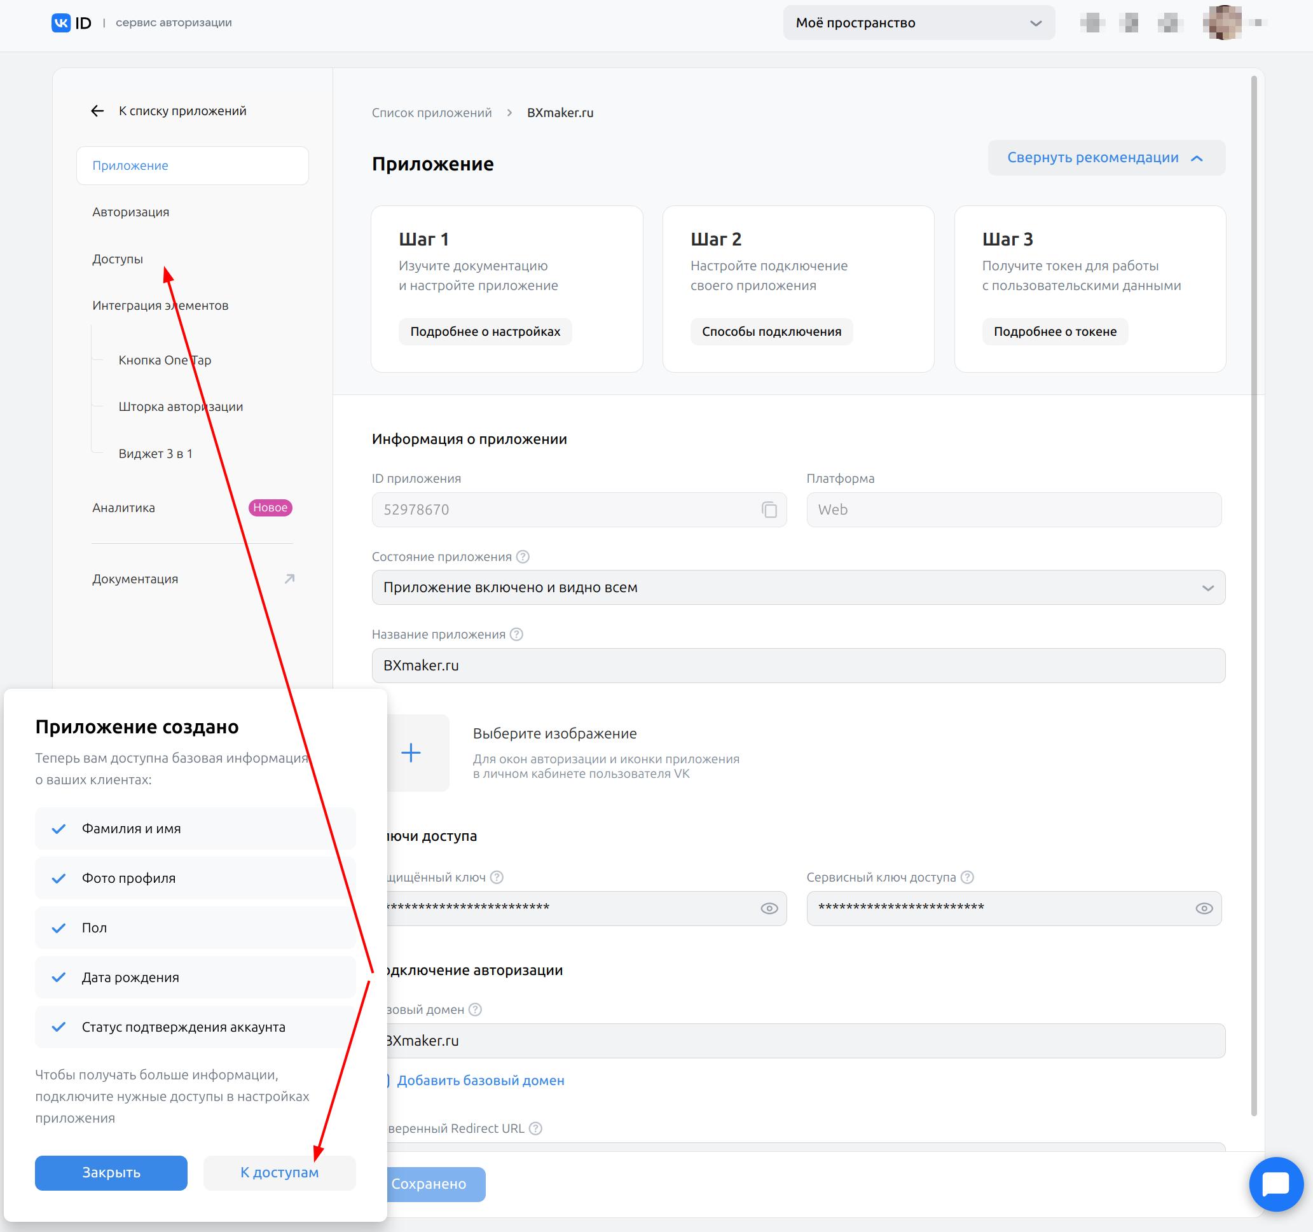The image size is (1313, 1232).
Task: Select the Приложение sidebar tab
Action: [x=192, y=166]
